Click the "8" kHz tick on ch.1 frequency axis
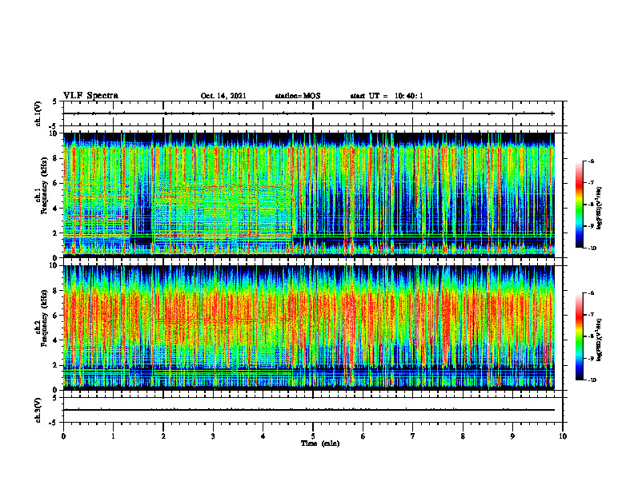634x489 pixels. [x=56, y=158]
